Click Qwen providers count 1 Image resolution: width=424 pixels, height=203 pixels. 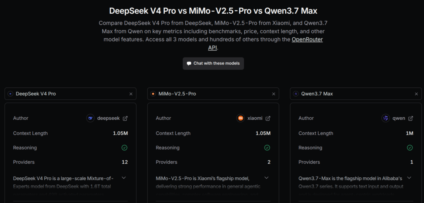tap(412, 162)
